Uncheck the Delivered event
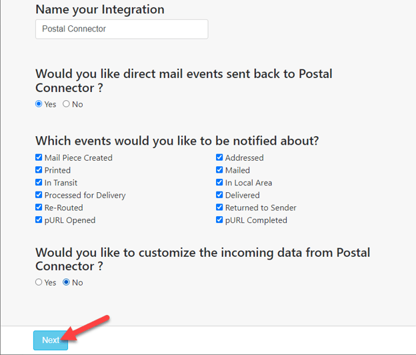Image resolution: width=416 pixels, height=355 pixels. click(219, 195)
